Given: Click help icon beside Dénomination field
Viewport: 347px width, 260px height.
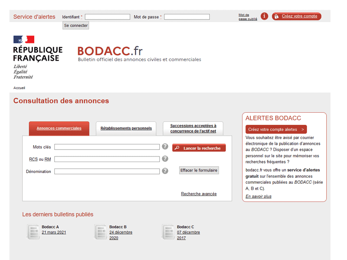Looking at the screenshot, I should click(165, 171).
